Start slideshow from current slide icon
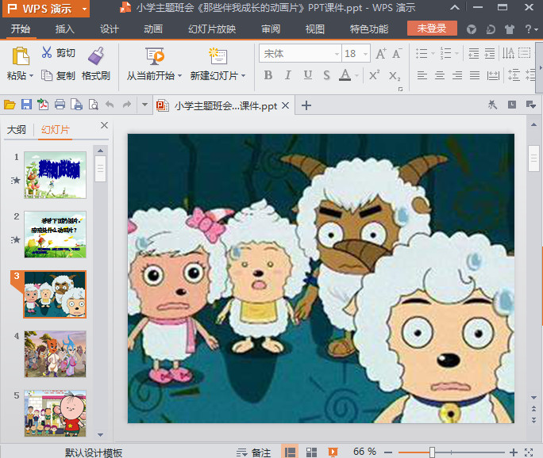 coord(155,56)
